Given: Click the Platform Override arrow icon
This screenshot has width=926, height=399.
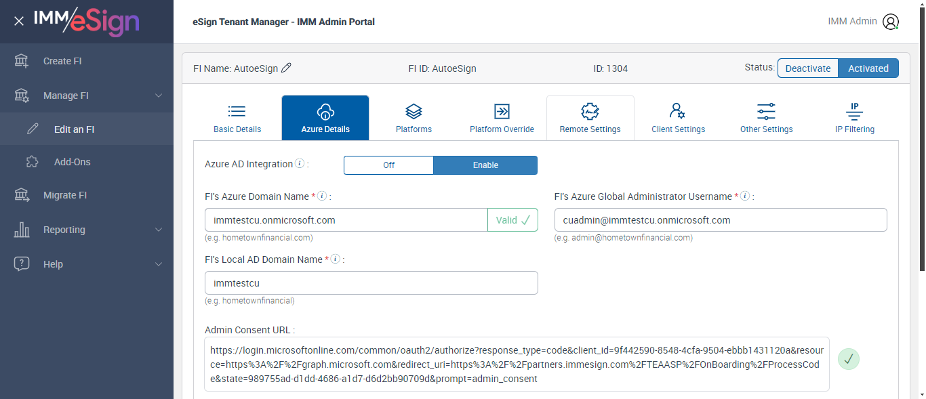Looking at the screenshot, I should (502, 112).
